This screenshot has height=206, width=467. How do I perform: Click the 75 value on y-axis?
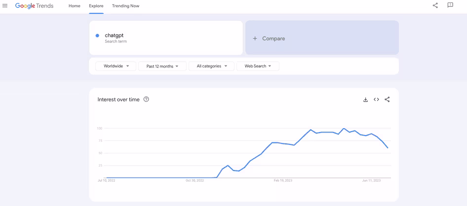pyautogui.click(x=100, y=140)
